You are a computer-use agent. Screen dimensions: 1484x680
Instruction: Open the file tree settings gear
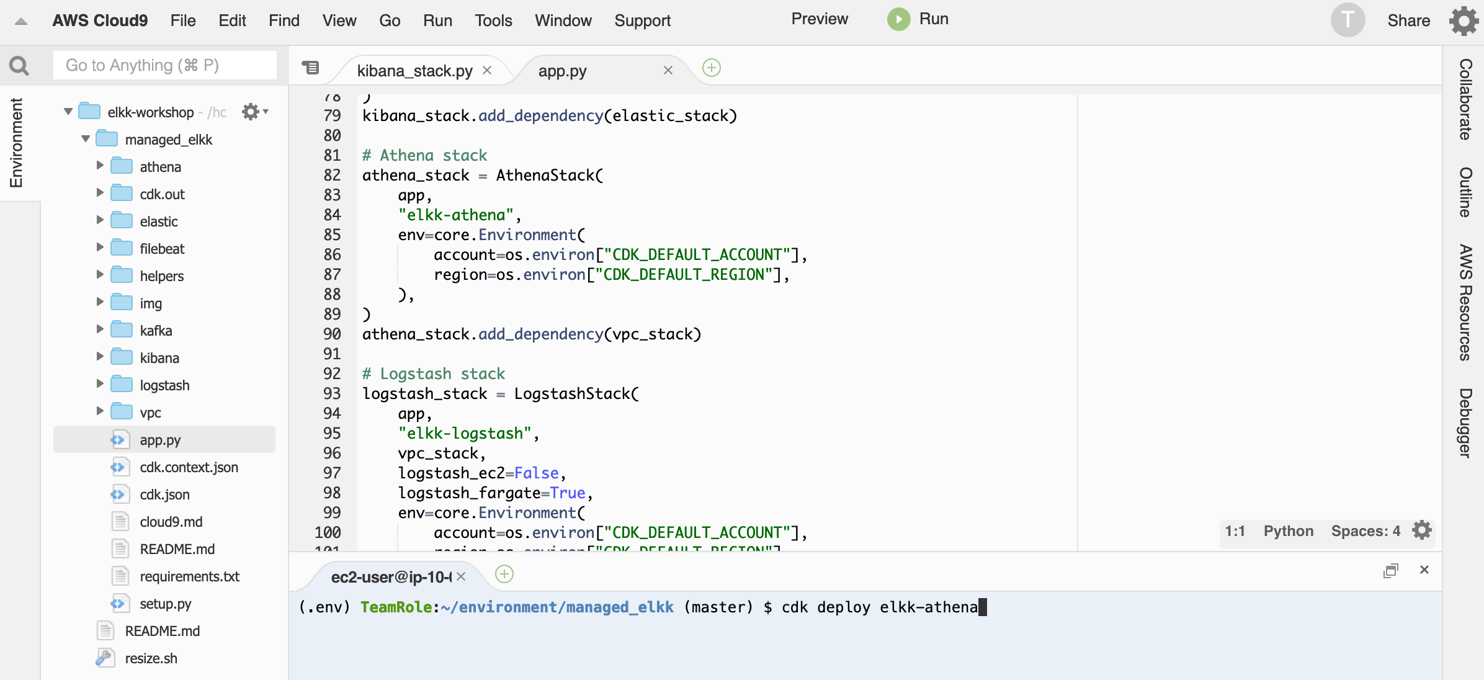pyautogui.click(x=254, y=112)
